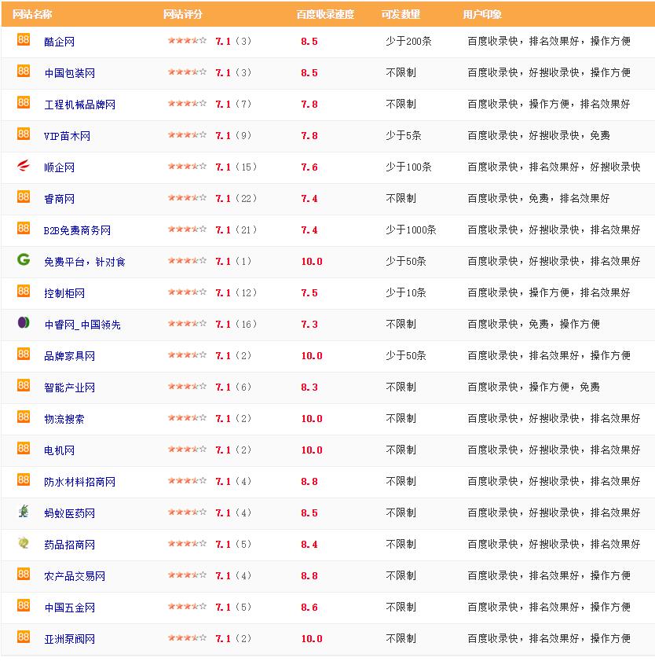655x661 pixels.
Task: Open the 药品招商网 link
Action: (x=69, y=545)
